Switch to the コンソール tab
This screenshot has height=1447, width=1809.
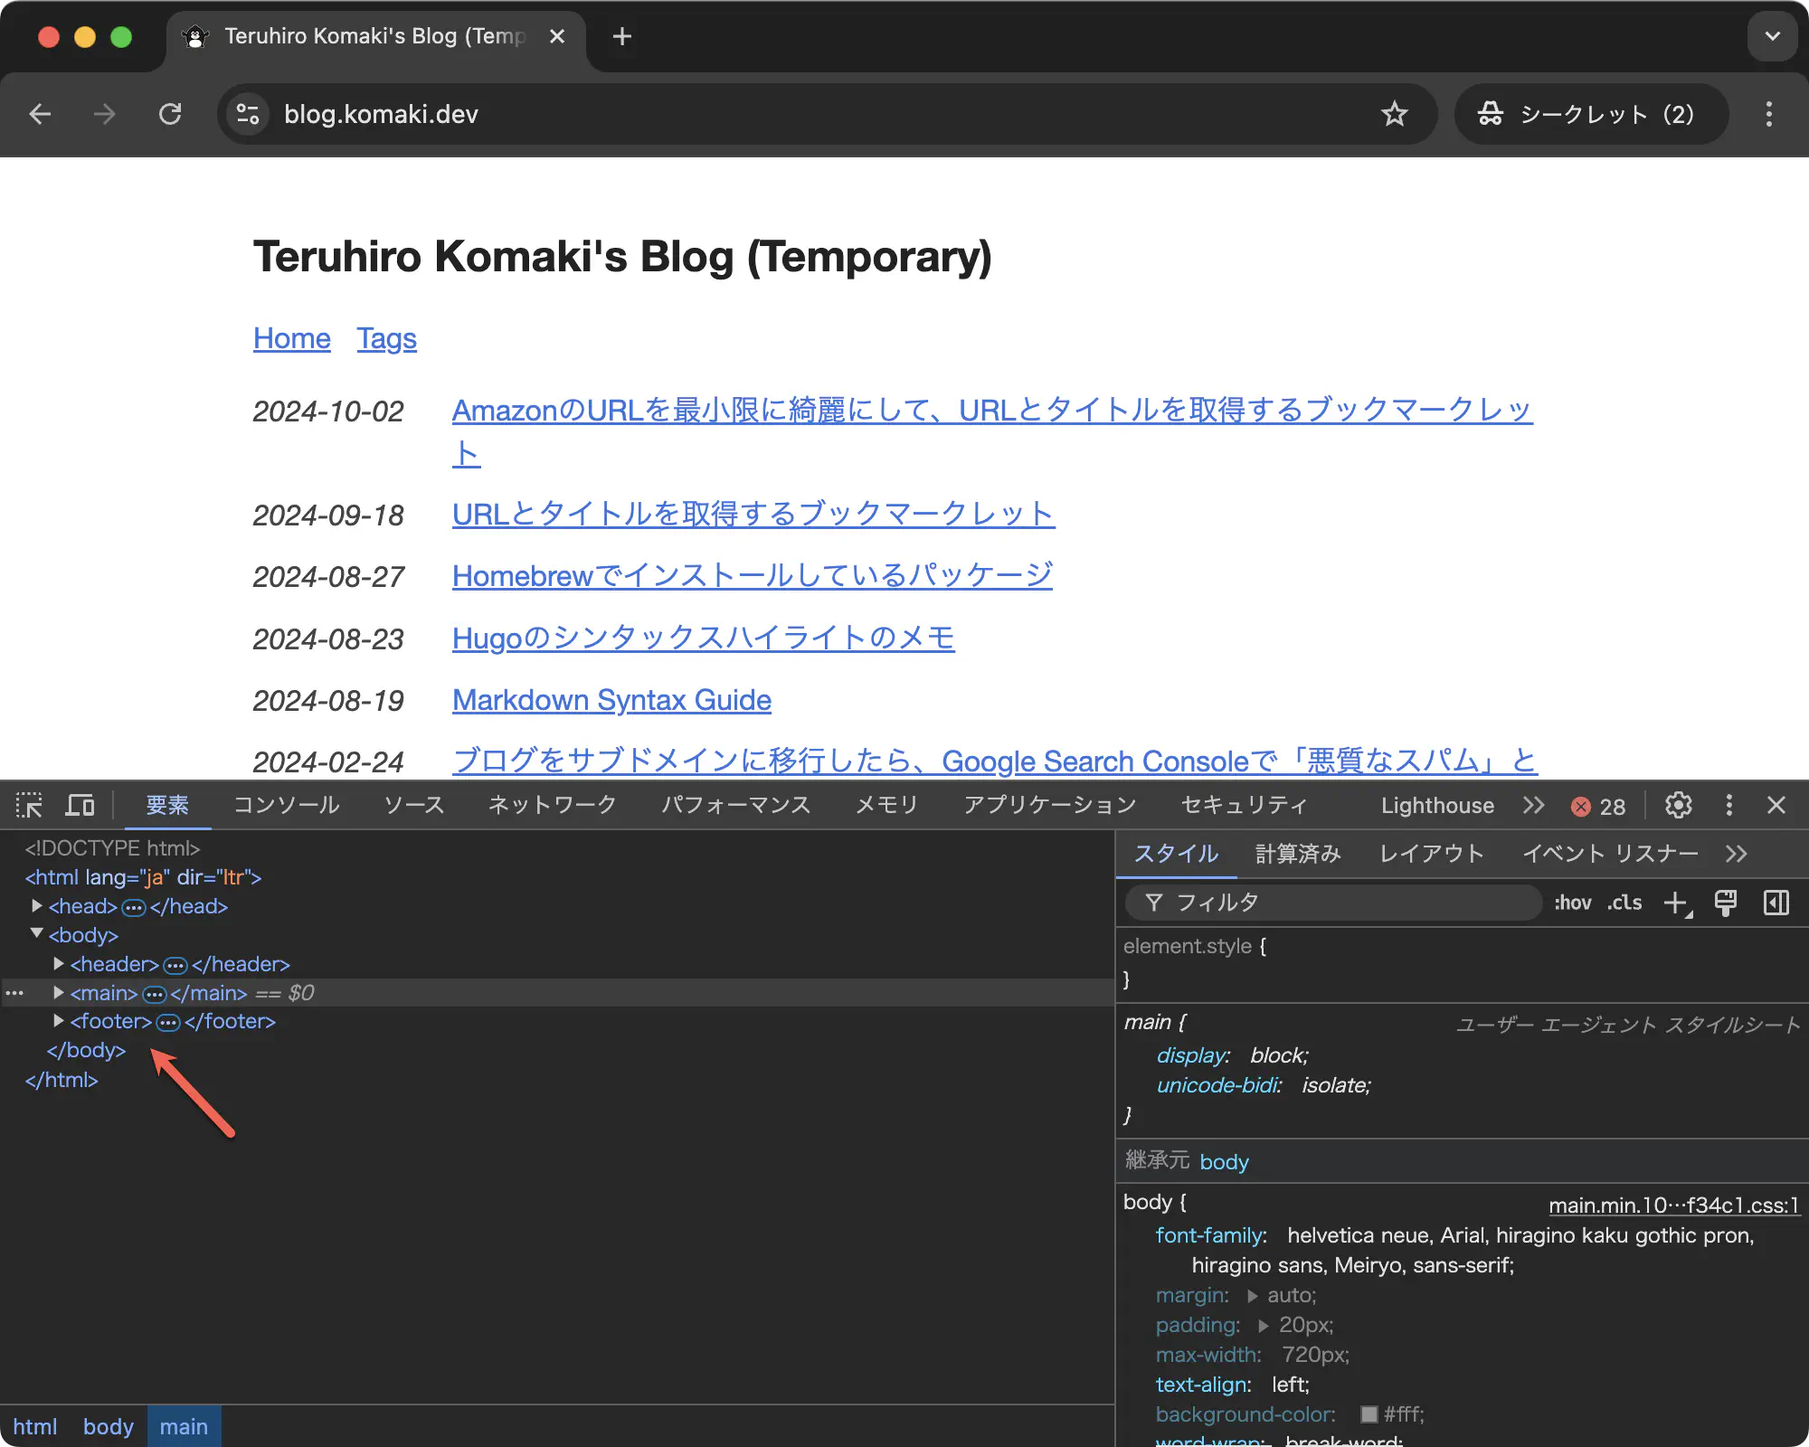coord(287,805)
